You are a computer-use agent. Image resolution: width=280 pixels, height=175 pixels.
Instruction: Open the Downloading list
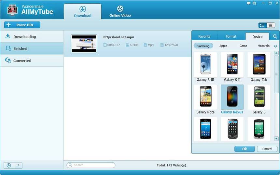coord(32,36)
